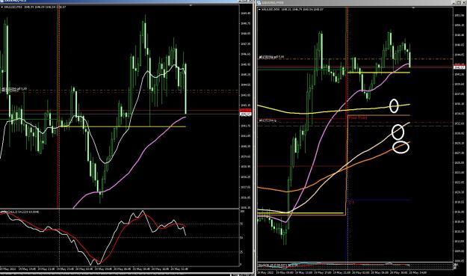Click the current bid price label on M15 axis
This screenshot has height=276, width=467.
pyautogui.click(x=245, y=114)
